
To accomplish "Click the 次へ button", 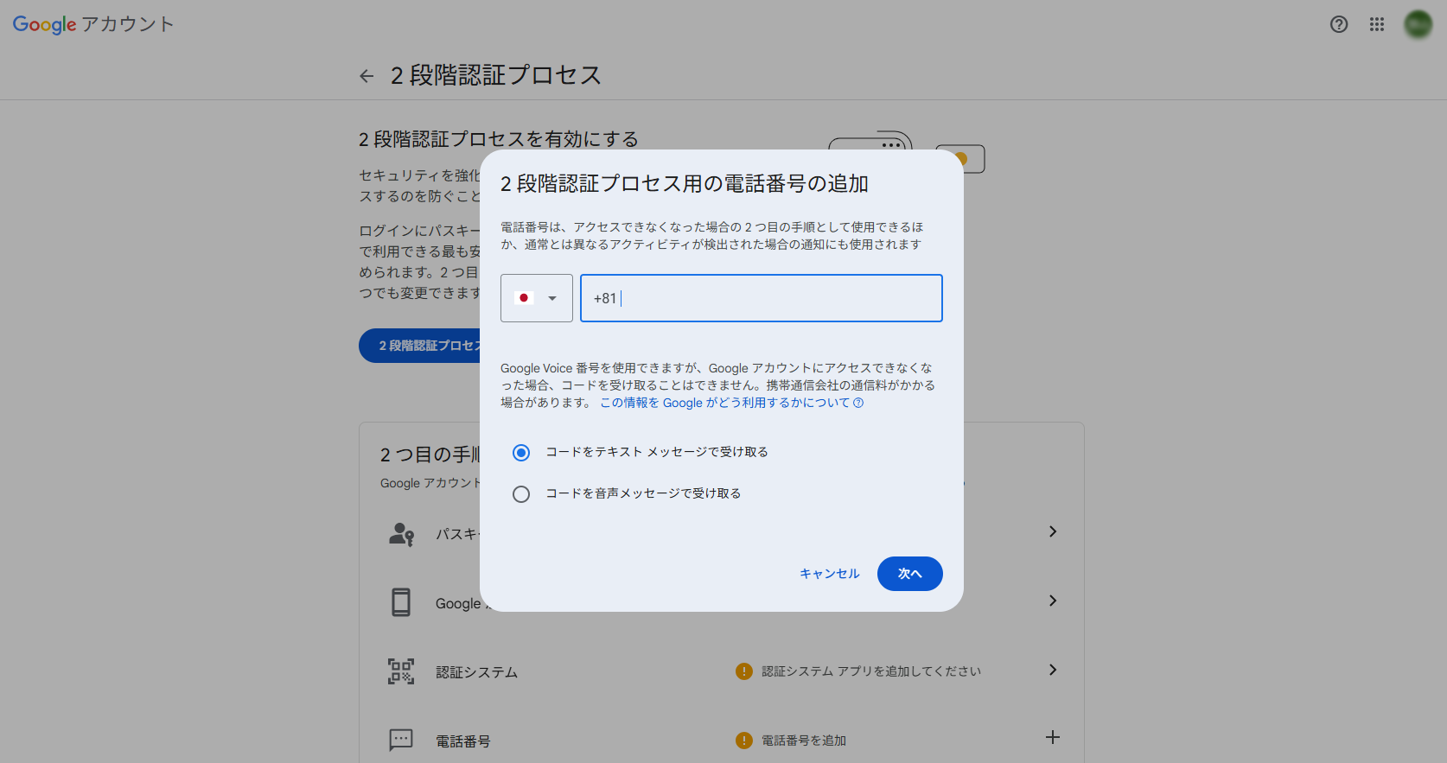I will point(910,574).
